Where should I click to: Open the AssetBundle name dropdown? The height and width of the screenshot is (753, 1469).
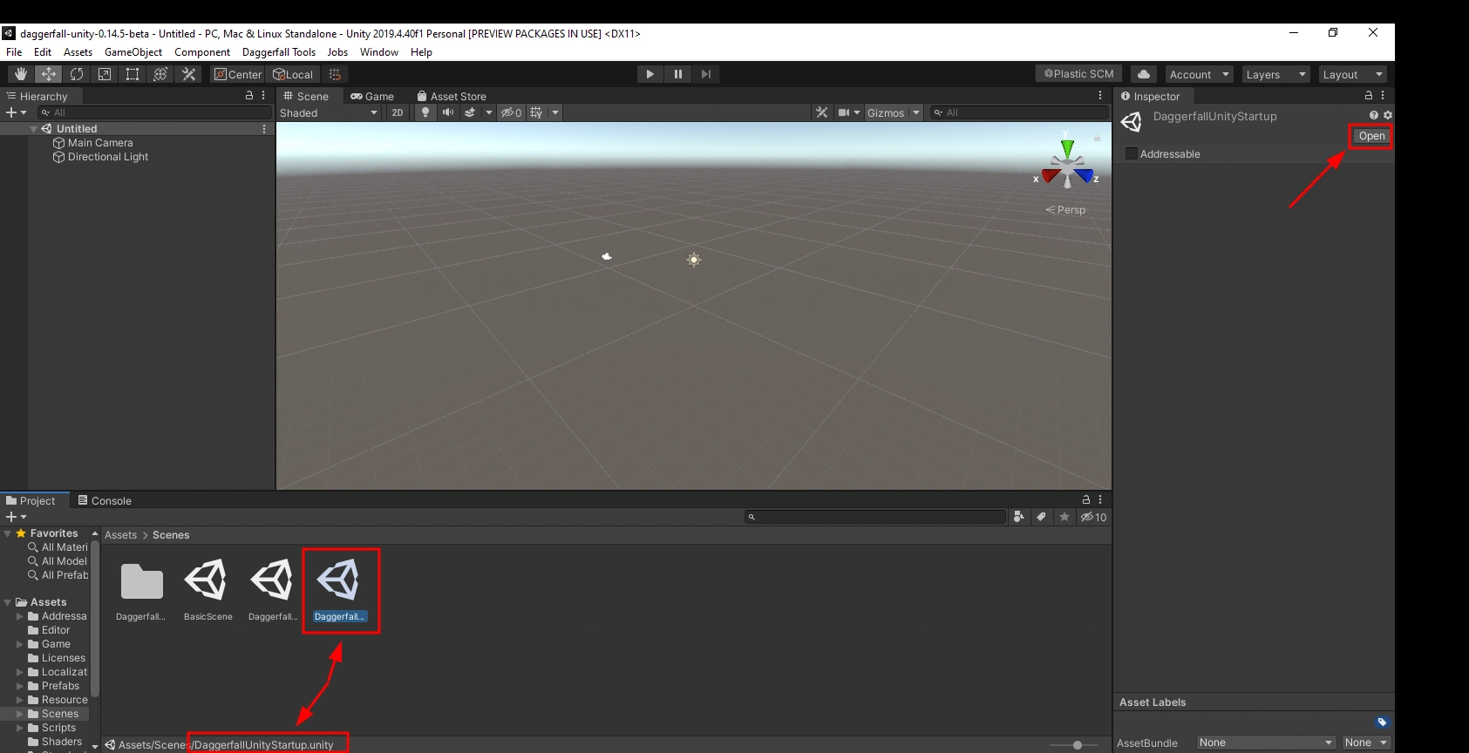[1266, 743]
